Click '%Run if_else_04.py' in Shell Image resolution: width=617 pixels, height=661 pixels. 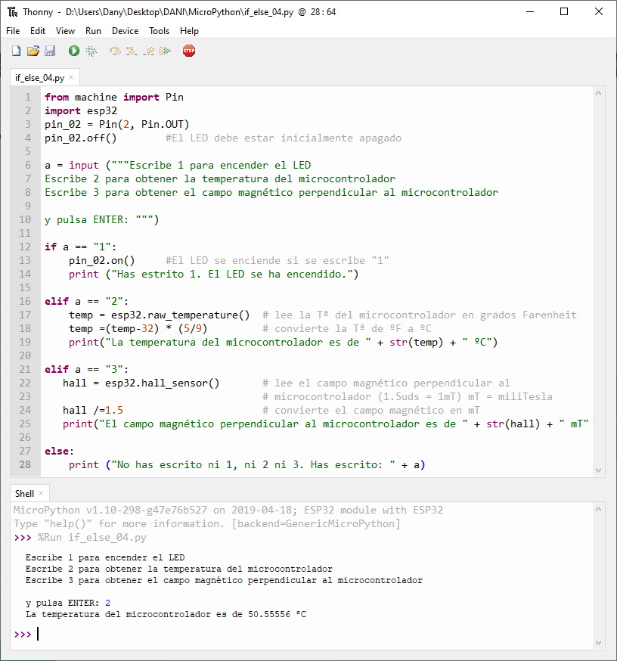[x=92, y=538]
